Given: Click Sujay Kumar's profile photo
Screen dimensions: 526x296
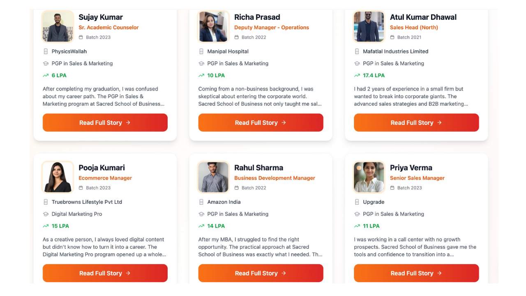Looking at the screenshot, I should (x=58, y=27).
